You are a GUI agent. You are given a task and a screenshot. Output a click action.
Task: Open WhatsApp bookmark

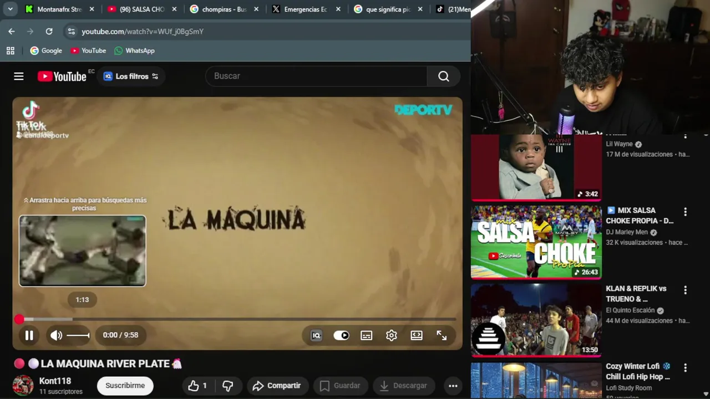click(134, 50)
